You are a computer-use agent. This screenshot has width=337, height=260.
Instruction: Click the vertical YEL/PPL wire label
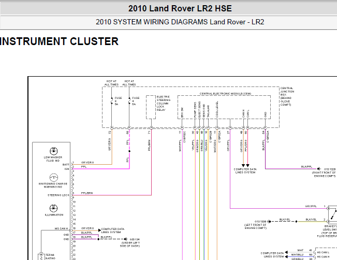point(193,145)
